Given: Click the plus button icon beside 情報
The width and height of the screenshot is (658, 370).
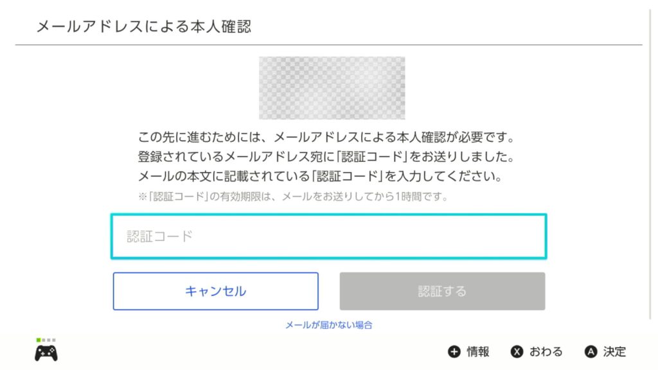Looking at the screenshot, I should click(454, 351).
